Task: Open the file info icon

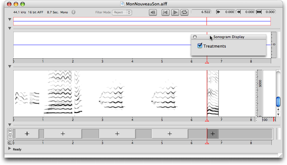Action: point(73,12)
